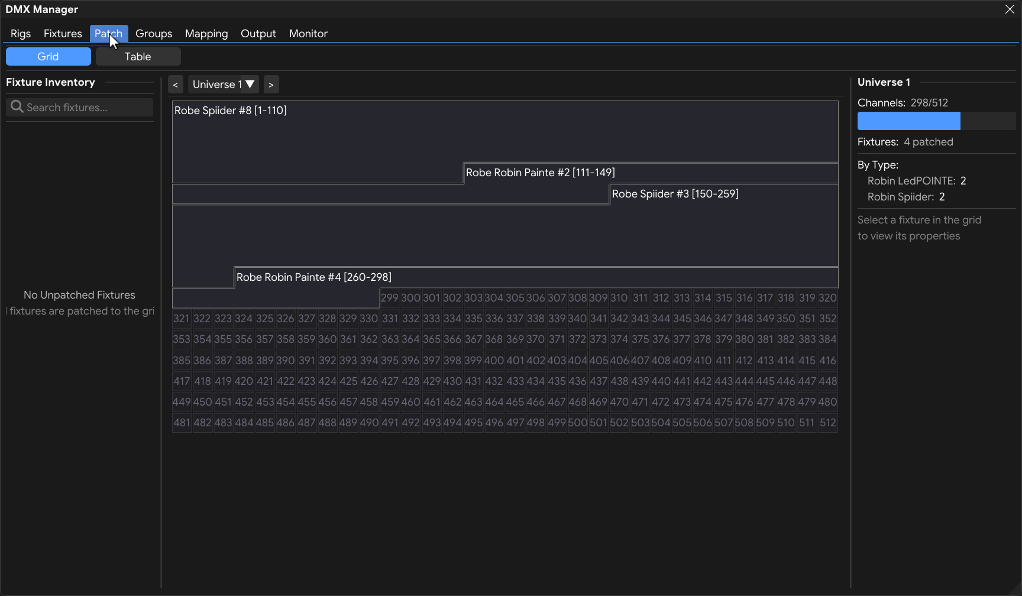Click channel cell 310
Viewport: 1022px width, 596px height.
pos(619,298)
